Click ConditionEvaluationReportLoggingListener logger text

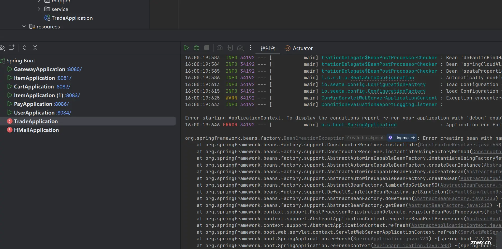379,104
